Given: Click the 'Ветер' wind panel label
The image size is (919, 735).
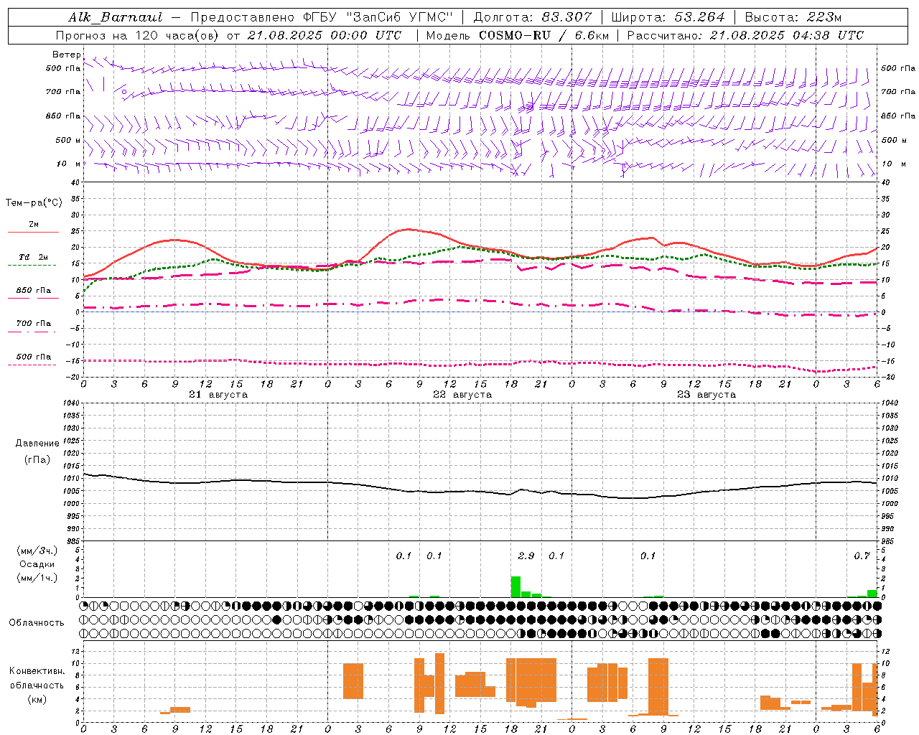Looking at the screenshot, I should pyautogui.click(x=66, y=55).
